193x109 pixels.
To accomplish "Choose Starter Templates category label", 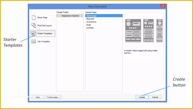I will [45, 33].
